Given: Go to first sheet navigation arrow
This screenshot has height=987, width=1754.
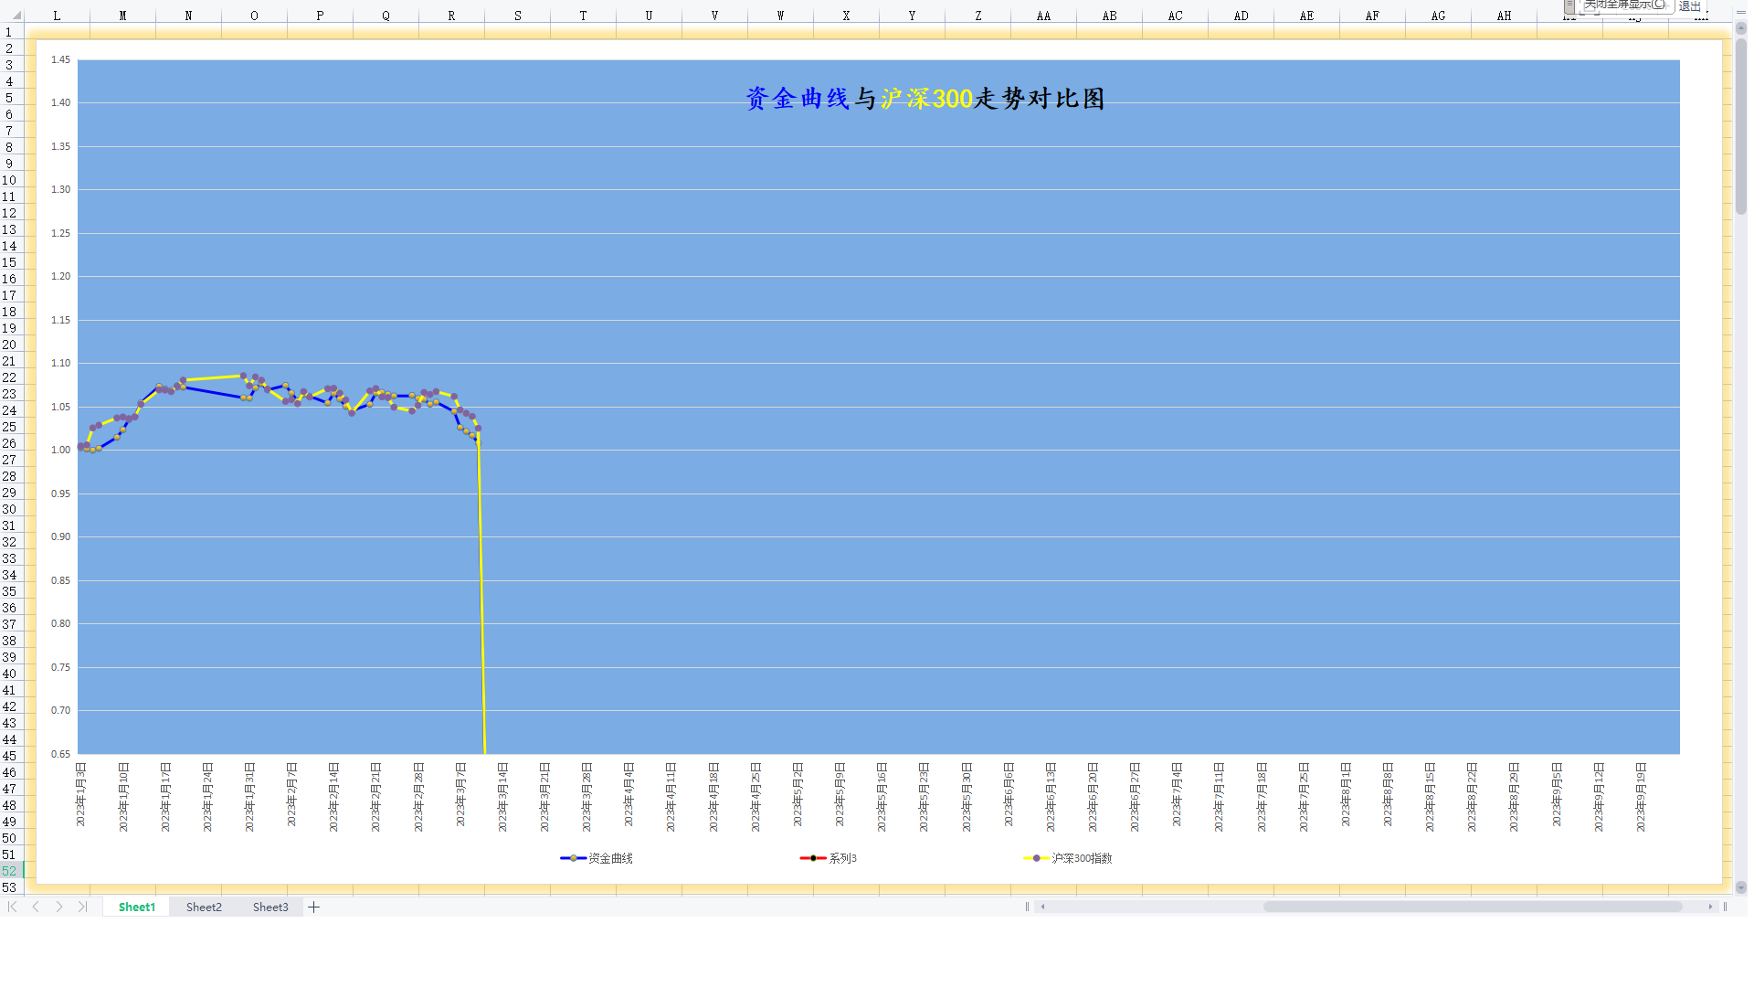Looking at the screenshot, I should point(13,907).
